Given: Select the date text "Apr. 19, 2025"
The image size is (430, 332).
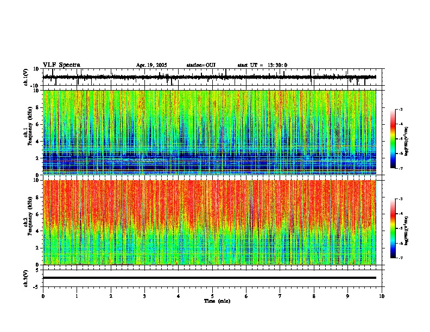Looking at the screenshot, I should [151, 65].
